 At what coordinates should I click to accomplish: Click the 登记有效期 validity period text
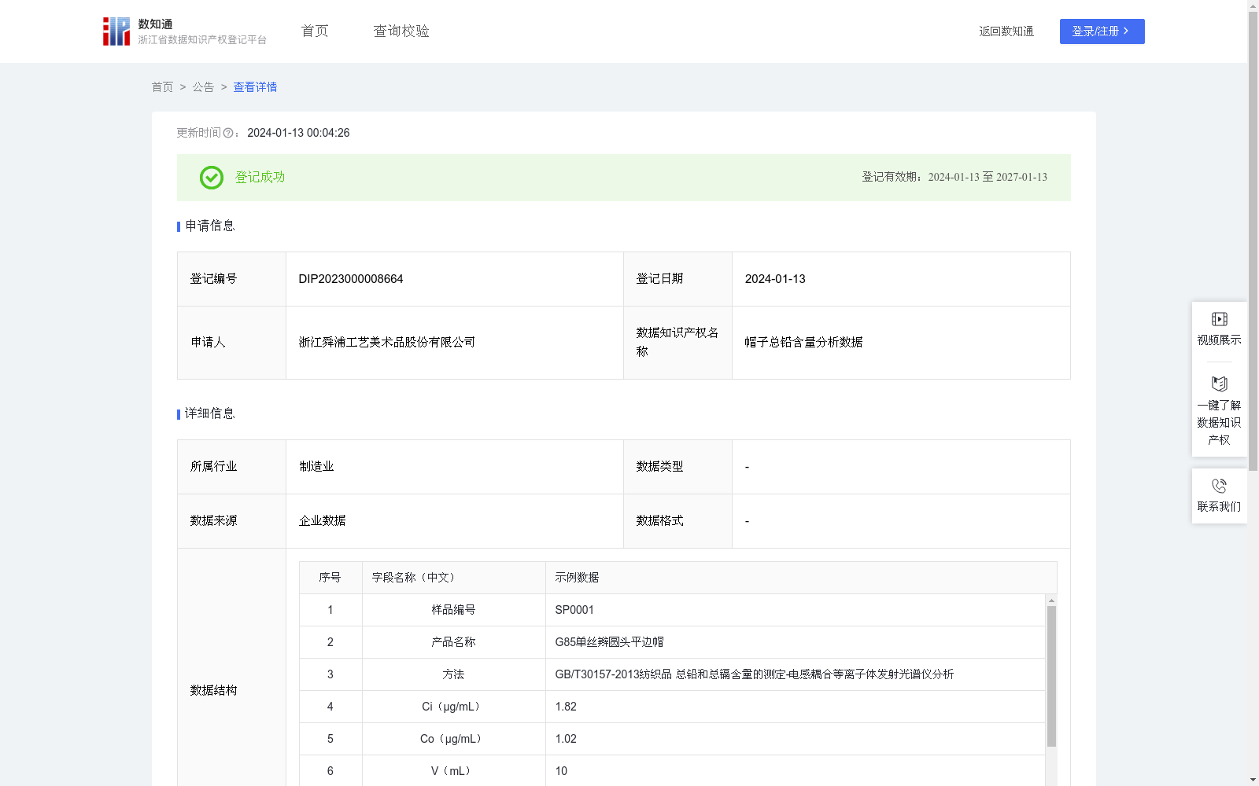tap(954, 178)
